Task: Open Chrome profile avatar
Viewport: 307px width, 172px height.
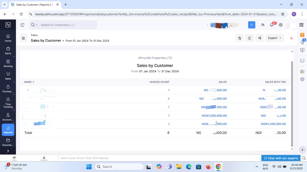Action: click(x=294, y=14)
